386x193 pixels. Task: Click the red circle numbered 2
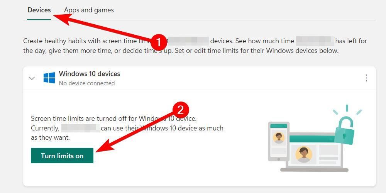pos(180,110)
